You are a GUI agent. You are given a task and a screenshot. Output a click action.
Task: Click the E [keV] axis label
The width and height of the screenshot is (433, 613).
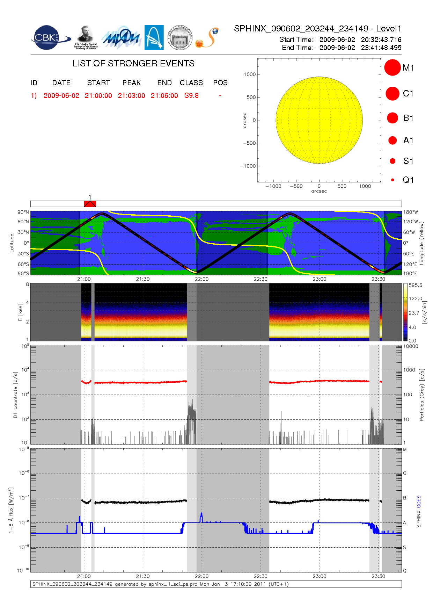20,312
